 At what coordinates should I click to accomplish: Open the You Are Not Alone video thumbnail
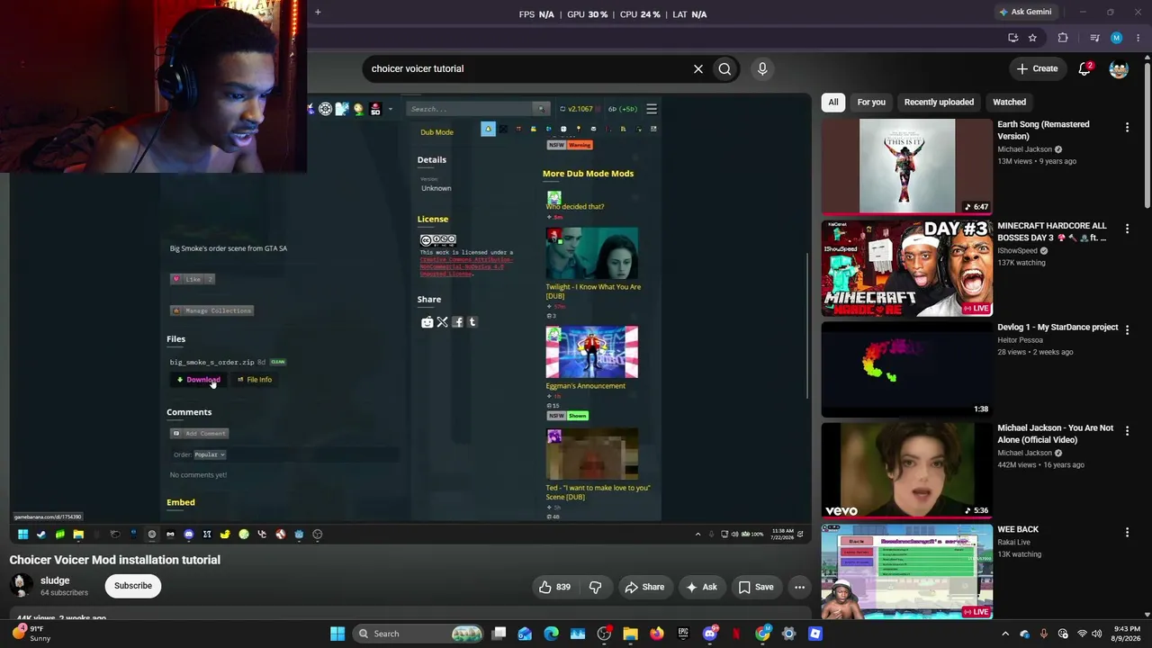coord(907,471)
